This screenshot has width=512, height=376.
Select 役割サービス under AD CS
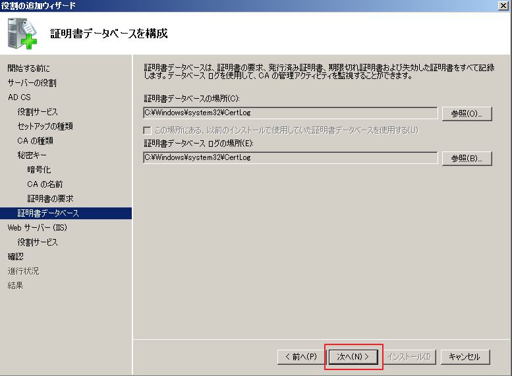click(38, 112)
